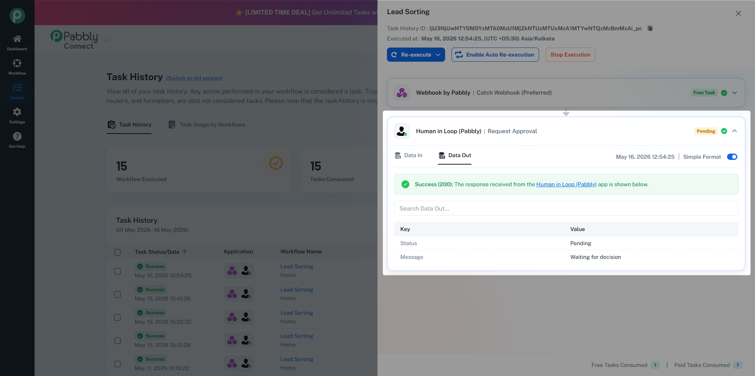Viewport: 755px width, 376px height.
Task: Open Lead Sorting workflow from 15:21:28 row
Action: click(297, 336)
